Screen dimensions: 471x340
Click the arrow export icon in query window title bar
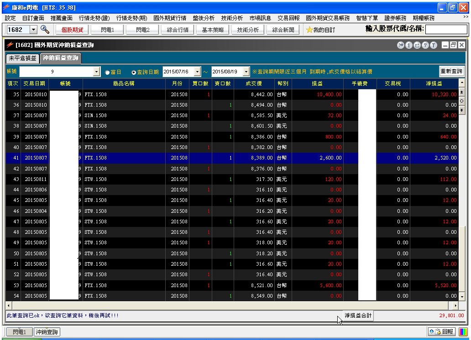[400, 45]
